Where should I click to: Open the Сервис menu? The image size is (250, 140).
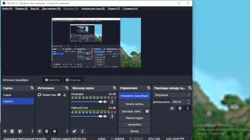[x=114, y=9]
